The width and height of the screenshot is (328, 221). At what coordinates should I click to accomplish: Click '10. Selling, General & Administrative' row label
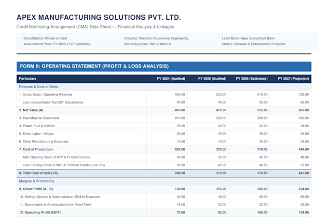coord(60,196)
